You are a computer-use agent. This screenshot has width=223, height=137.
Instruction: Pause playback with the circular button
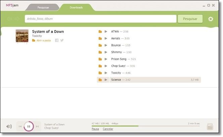[x=29, y=126]
